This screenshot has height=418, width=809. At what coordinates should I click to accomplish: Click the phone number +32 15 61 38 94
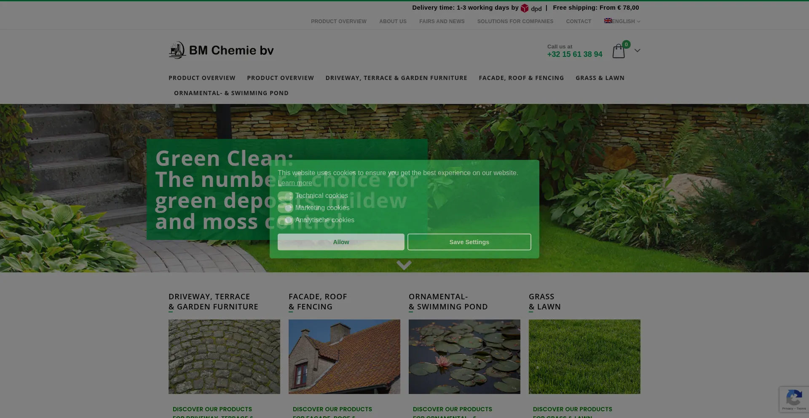click(x=574, y=54)
